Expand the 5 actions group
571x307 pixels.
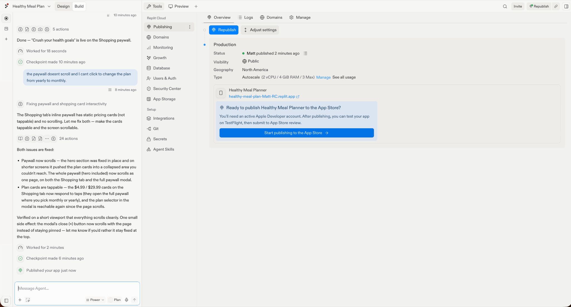coord(43,29)
